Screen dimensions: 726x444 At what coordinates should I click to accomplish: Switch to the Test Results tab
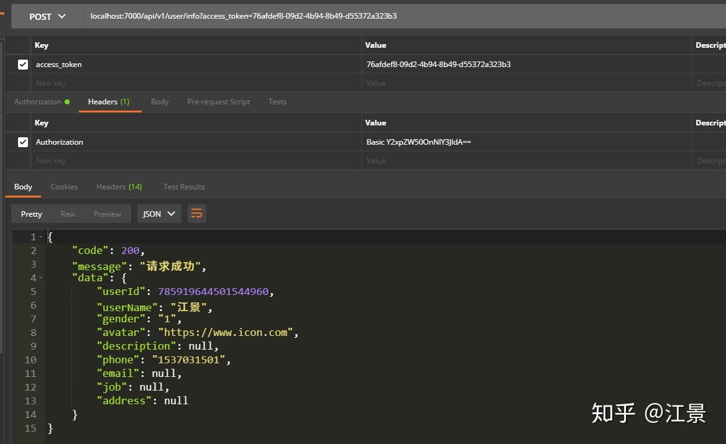tap(184, 186)
